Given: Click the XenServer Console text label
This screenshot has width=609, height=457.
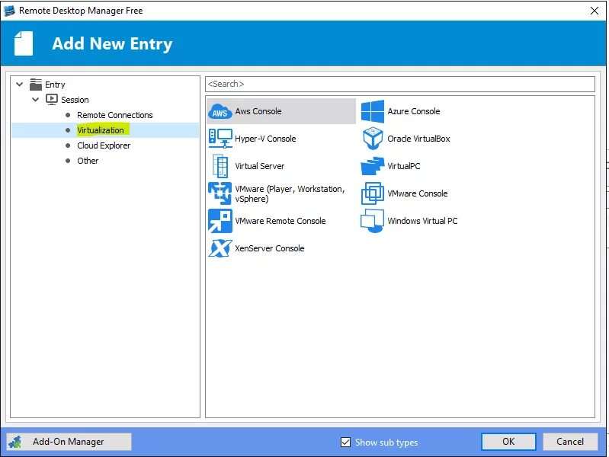Looking at the screenshot, I should click(x=270, y=248).
